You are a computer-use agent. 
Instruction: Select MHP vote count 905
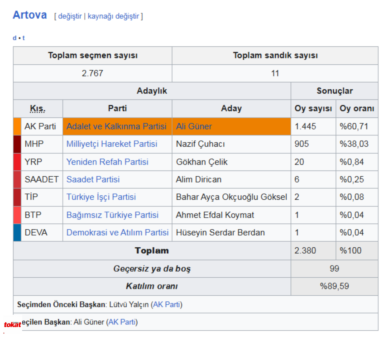click(302, 144)
